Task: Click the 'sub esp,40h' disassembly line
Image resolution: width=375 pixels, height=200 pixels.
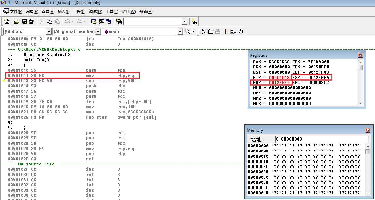Action: point(72,81)
